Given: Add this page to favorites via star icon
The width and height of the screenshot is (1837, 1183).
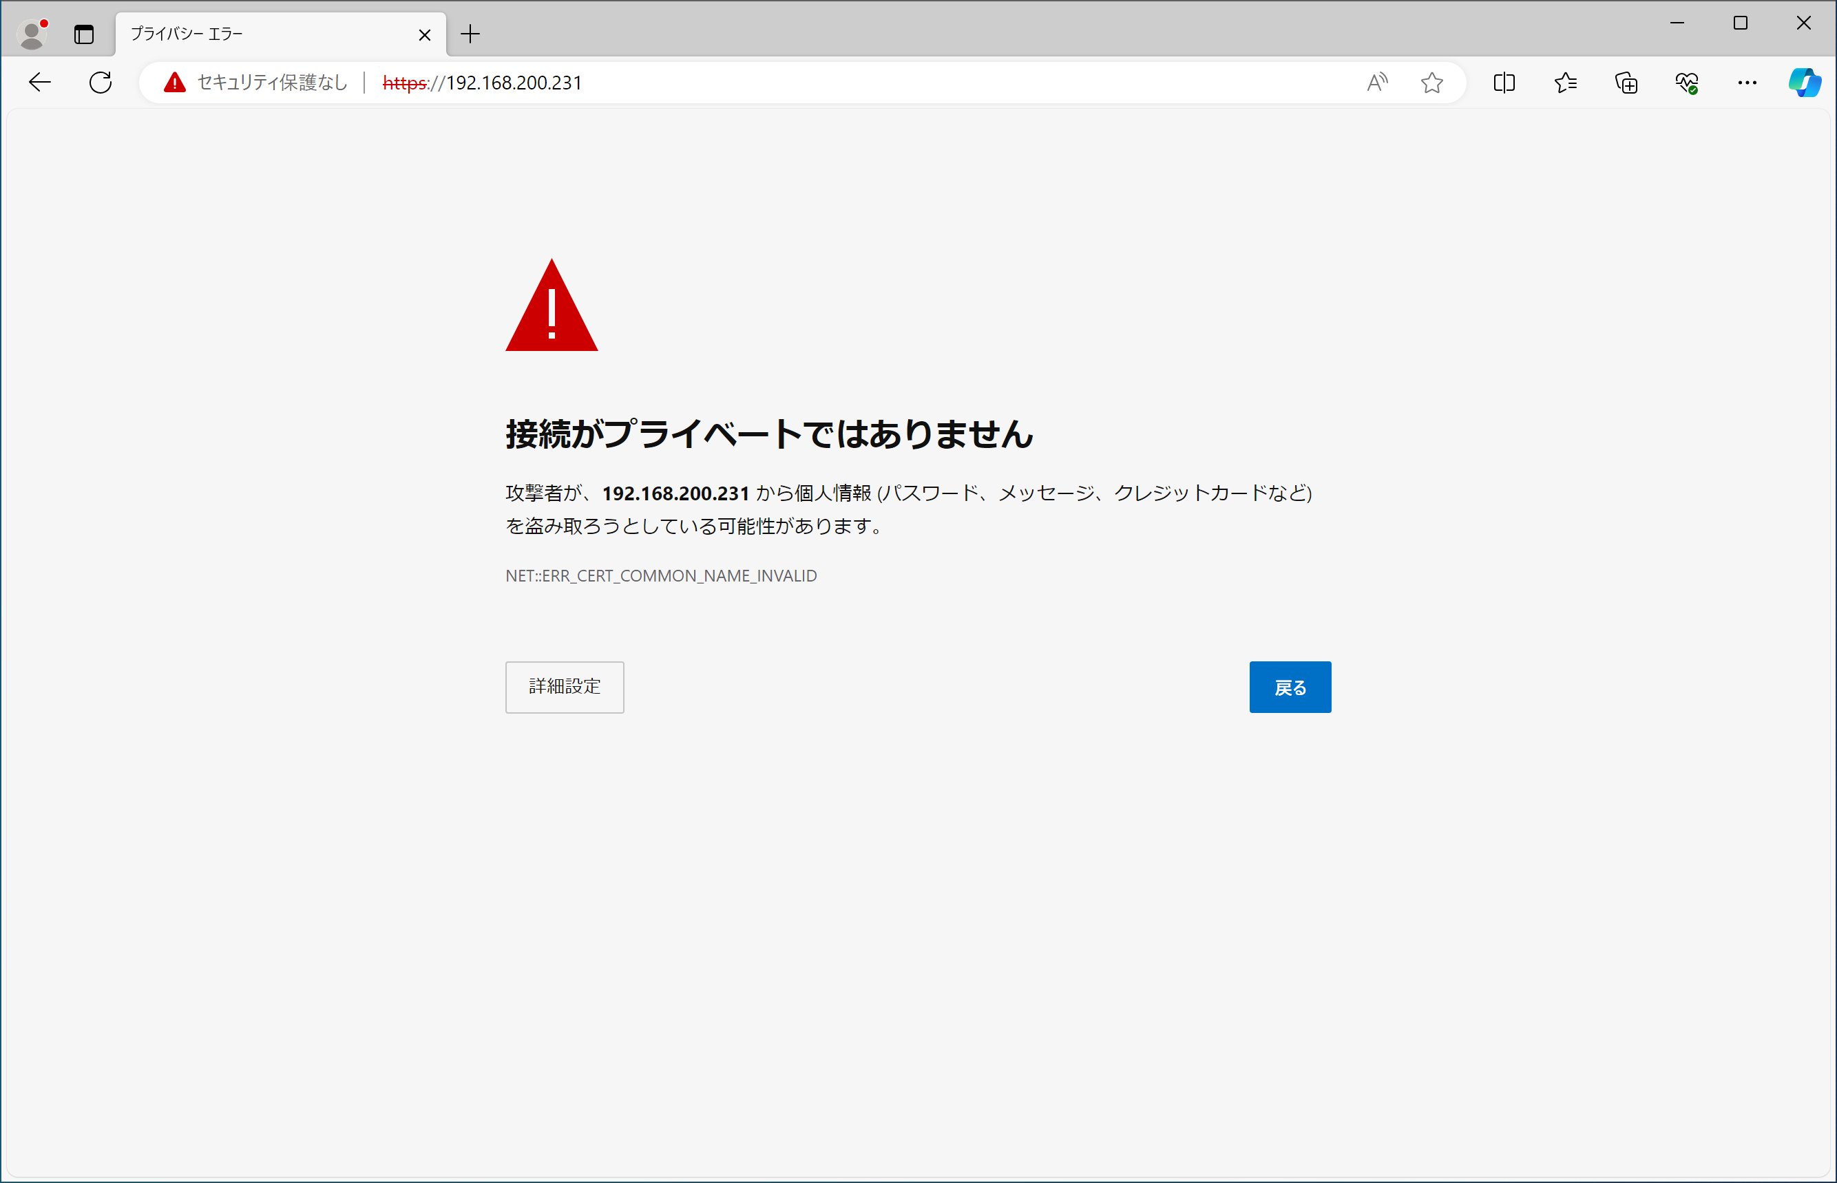Looking at the screenshot, I should click(x=1431, y=82).
